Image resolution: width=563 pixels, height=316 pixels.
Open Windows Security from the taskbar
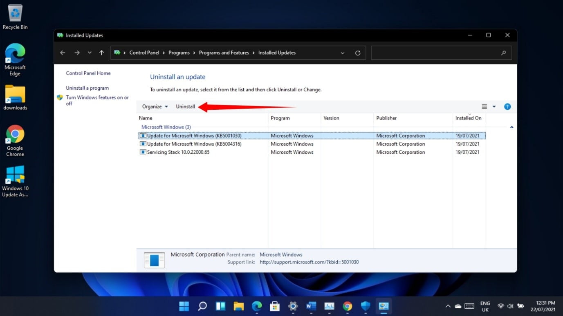point(365,306)
